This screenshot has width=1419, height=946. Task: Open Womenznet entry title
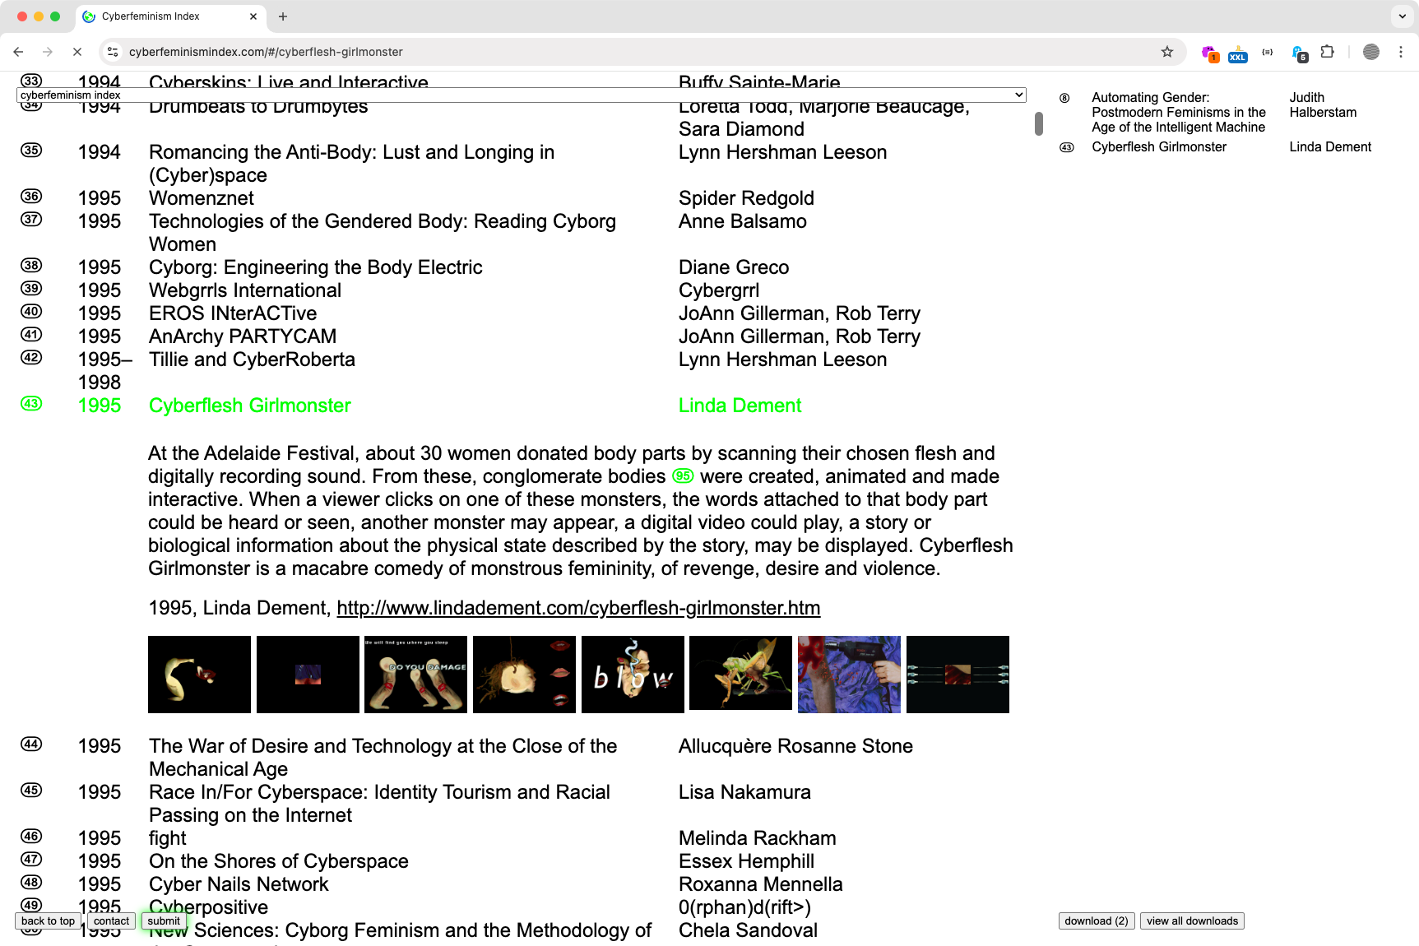pos(202,198)
